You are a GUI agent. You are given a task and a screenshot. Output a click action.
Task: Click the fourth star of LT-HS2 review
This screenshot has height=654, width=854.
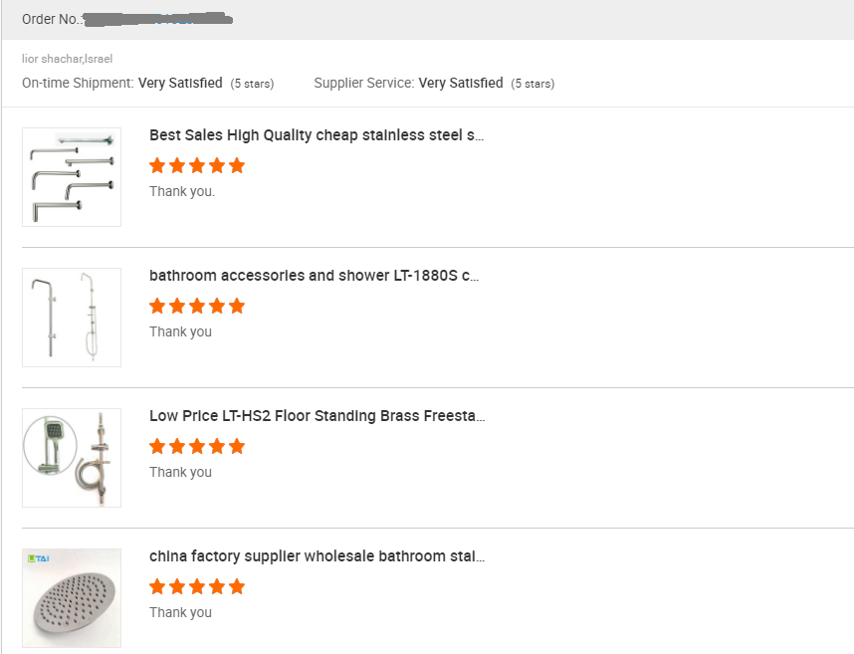coord(217,447)
